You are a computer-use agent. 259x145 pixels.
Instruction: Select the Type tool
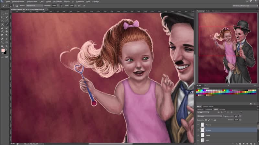[6, 39]
